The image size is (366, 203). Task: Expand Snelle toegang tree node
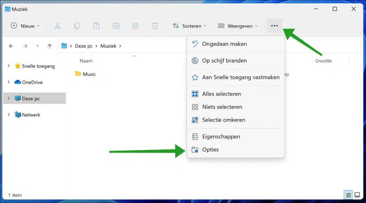[x=9, y=66]
